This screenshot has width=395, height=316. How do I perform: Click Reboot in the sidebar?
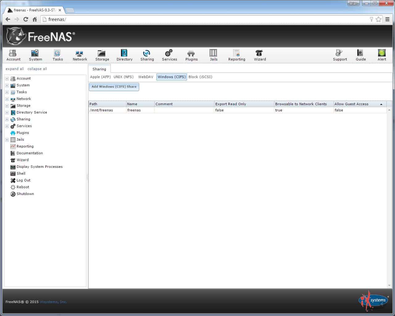click(x=23, y=187)
